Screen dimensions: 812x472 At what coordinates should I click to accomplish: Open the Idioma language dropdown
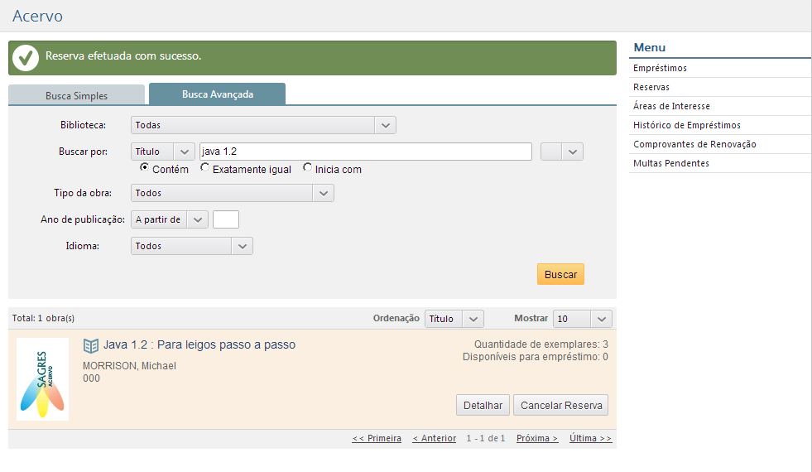191,246
